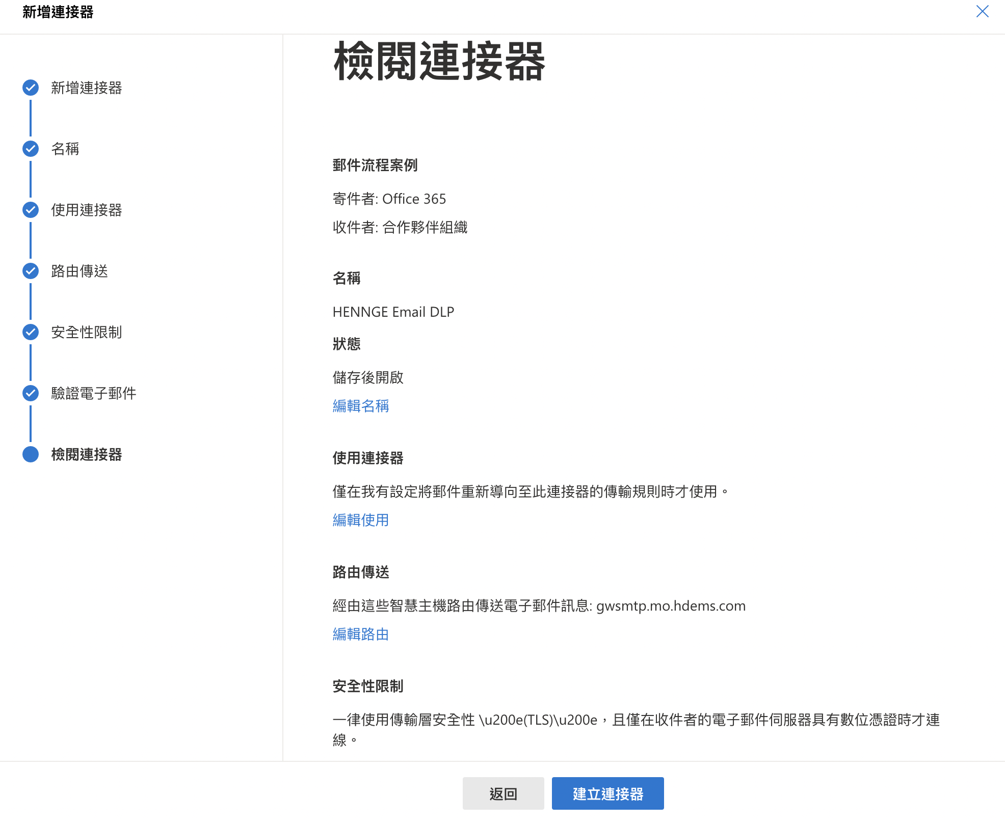Click the connector name HENNGE Email DLP
This screenshot has width=1005, height=825.
[393, 312]
